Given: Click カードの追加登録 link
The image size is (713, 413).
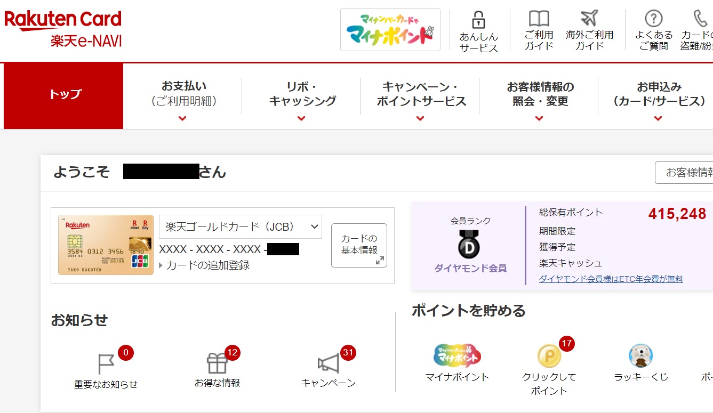Looking at the screenshot, I should (x=208, y=265).
